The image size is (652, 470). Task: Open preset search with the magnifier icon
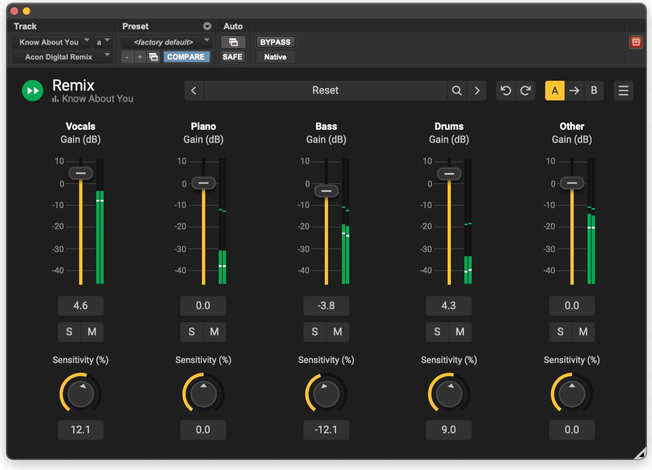pos(457,91)
